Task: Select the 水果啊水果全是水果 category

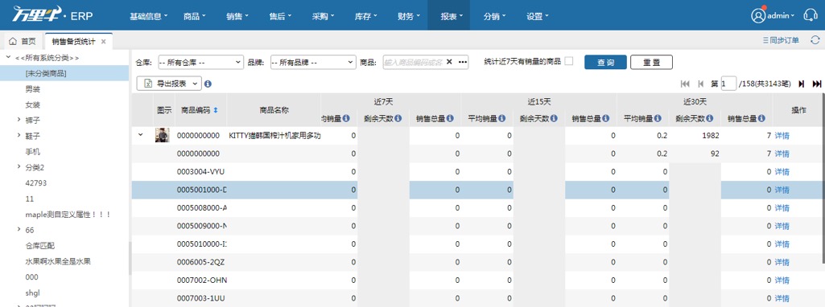Action: click(x=58, y=260)
